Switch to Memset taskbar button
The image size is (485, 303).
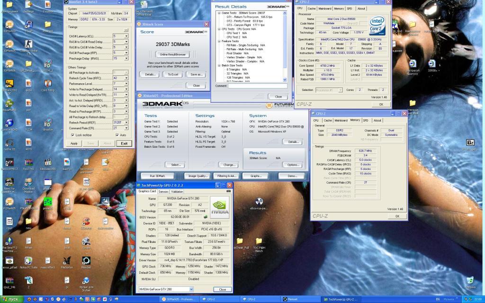301,299
